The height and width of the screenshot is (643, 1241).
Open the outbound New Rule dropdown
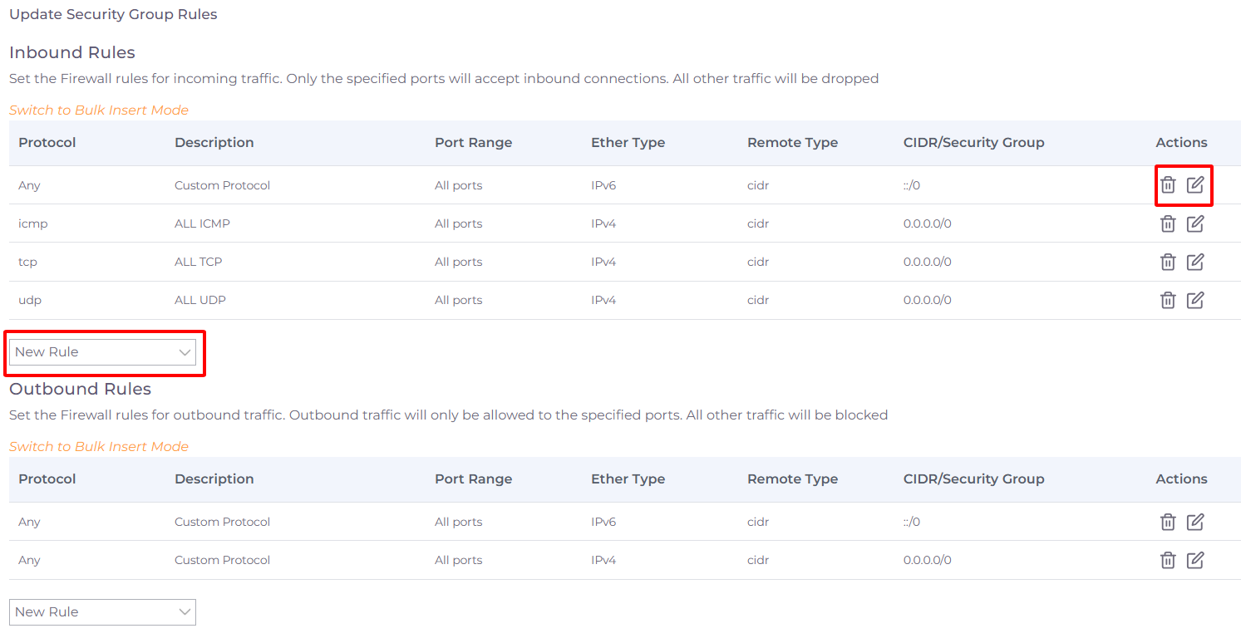102,612
